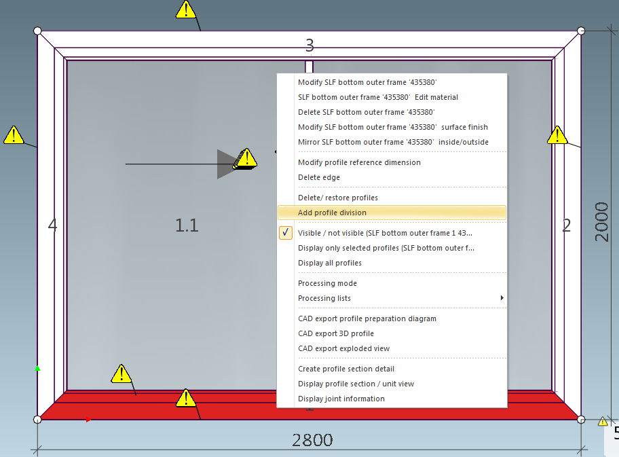This screenshot has width=619, height=457.
Task: Click the small warning icon at the bottom-right corner
Action: tap(603, 422)
